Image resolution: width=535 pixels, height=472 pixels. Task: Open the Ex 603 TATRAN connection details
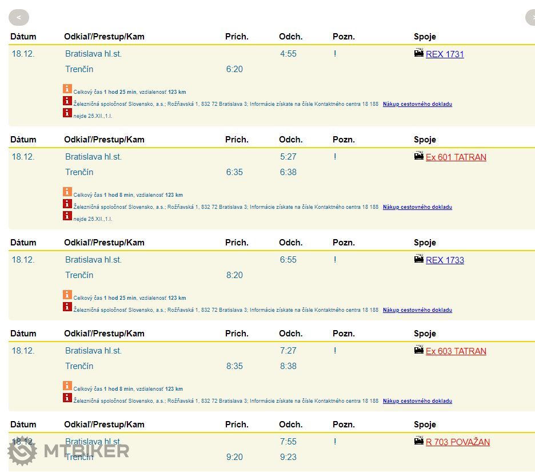pos(456,351)
